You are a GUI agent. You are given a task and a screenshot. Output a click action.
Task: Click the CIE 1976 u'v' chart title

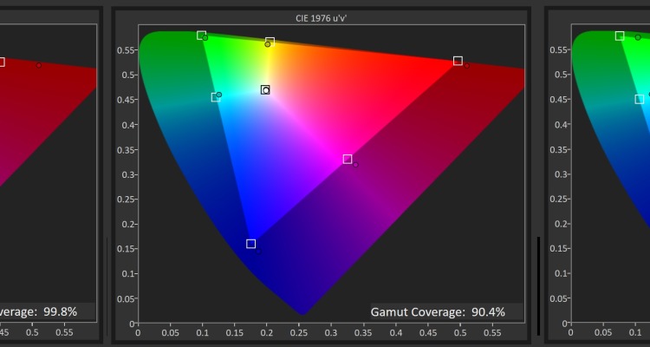[320, 16]
